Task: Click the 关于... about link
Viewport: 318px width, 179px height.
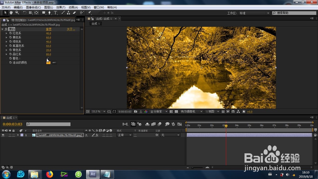Action: (71, 29)
